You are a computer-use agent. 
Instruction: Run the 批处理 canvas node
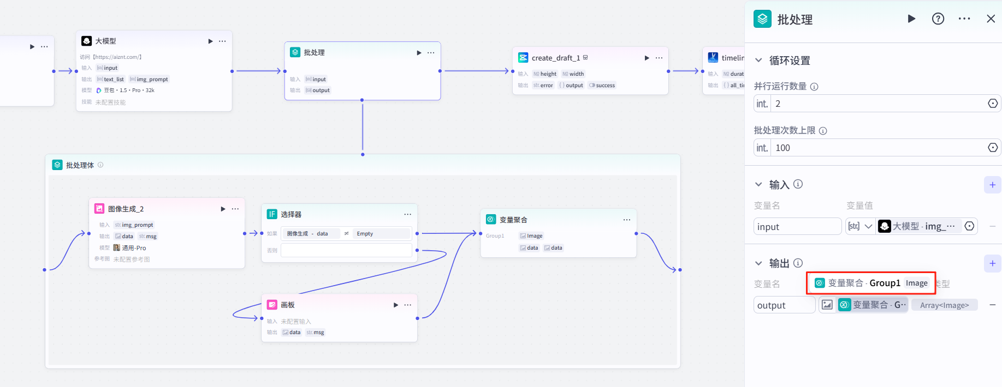pyautogui.click(x=419, y=52)
